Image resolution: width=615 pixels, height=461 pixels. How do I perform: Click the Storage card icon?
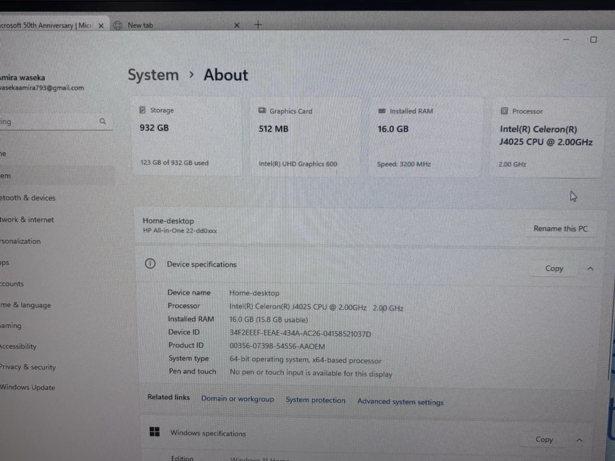[x=142, y=110]
